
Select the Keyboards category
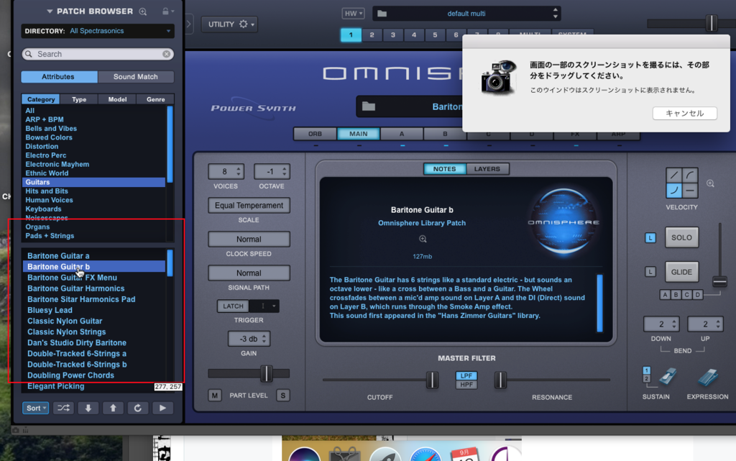43,209
